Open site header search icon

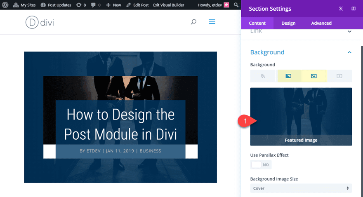point(193,22)
